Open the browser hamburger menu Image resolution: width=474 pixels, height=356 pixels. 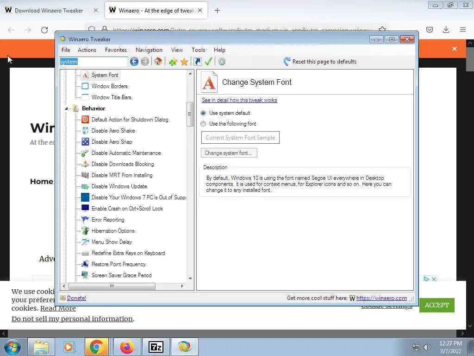[x=463, y=29]
